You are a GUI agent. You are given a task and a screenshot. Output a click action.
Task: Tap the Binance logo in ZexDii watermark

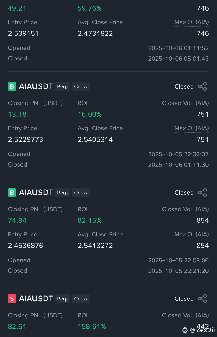185,330
